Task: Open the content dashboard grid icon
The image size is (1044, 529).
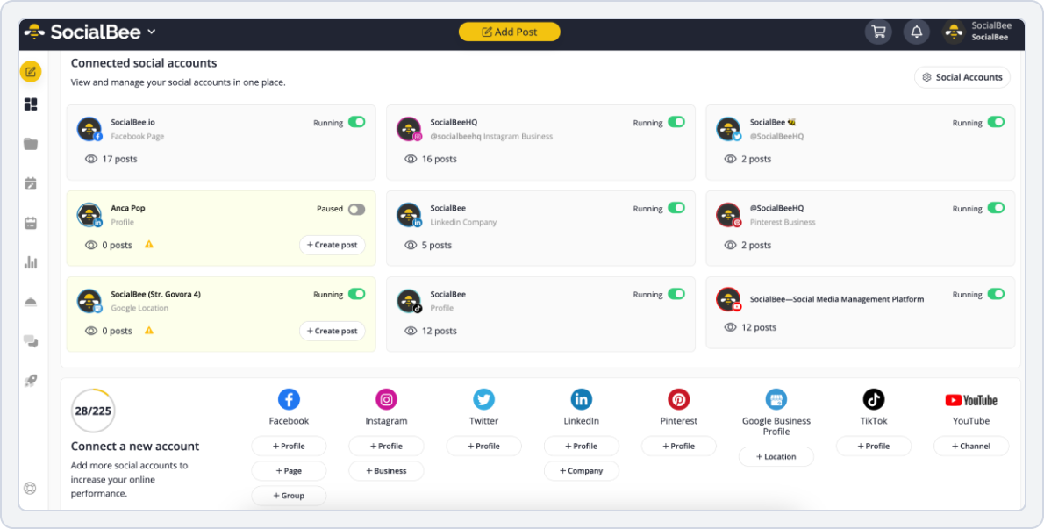Action: (30, 104)
